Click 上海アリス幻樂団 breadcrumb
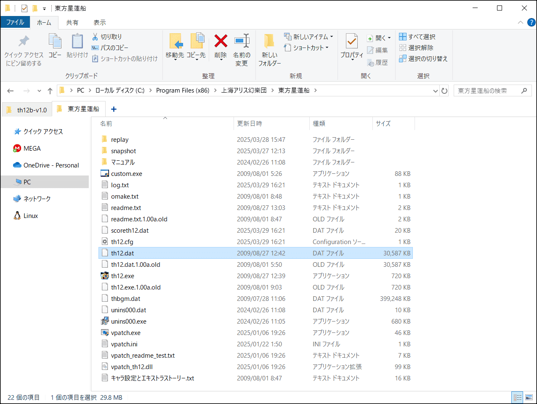The width and height of the screenshot is (537, 404). click(244, 90)
